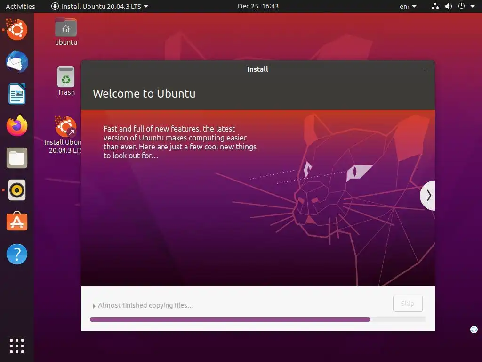
Task: Open the en keyboard layout dropdown
Action: (x=408, y=6)
